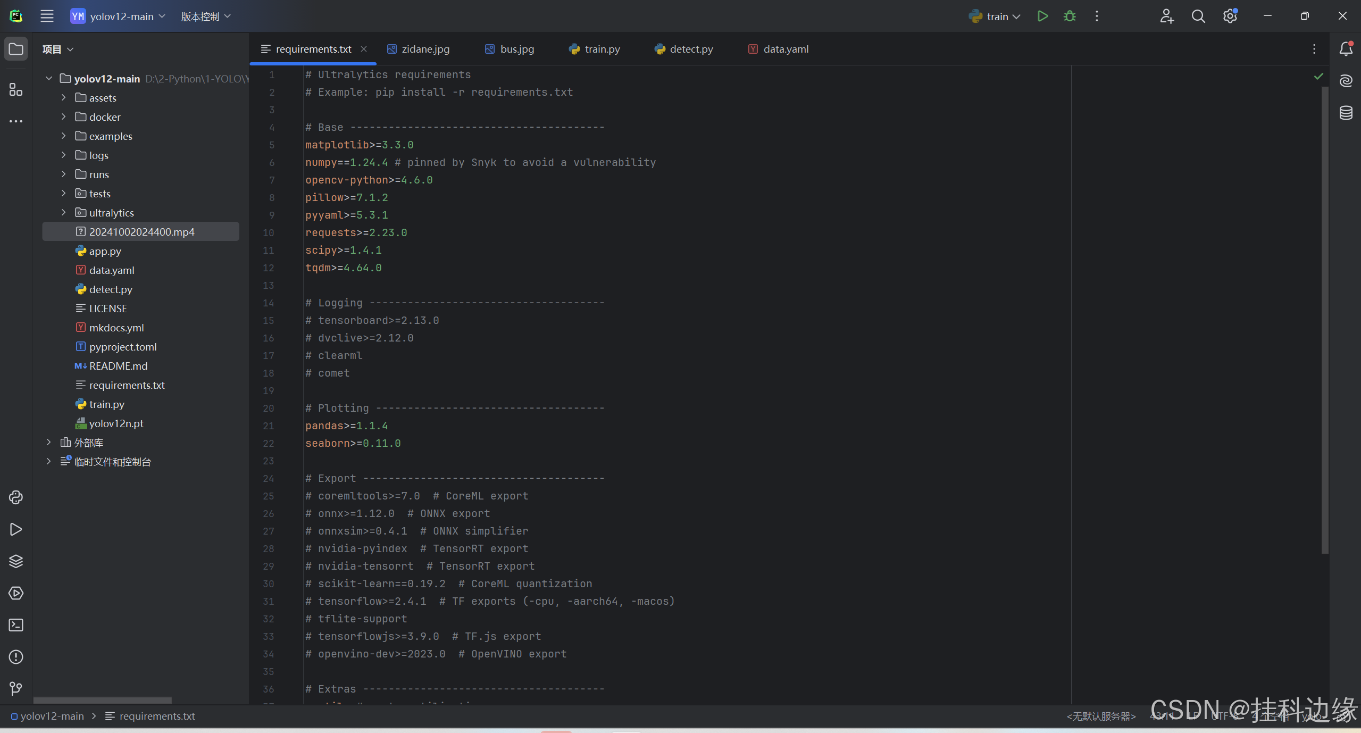1361x733 pixels.
Task: Open the Database tool window
Action: click(x=1346, y=113)
